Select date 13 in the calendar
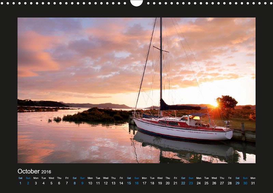The width and height of the screenshot is (273, 193). (113, 183)
